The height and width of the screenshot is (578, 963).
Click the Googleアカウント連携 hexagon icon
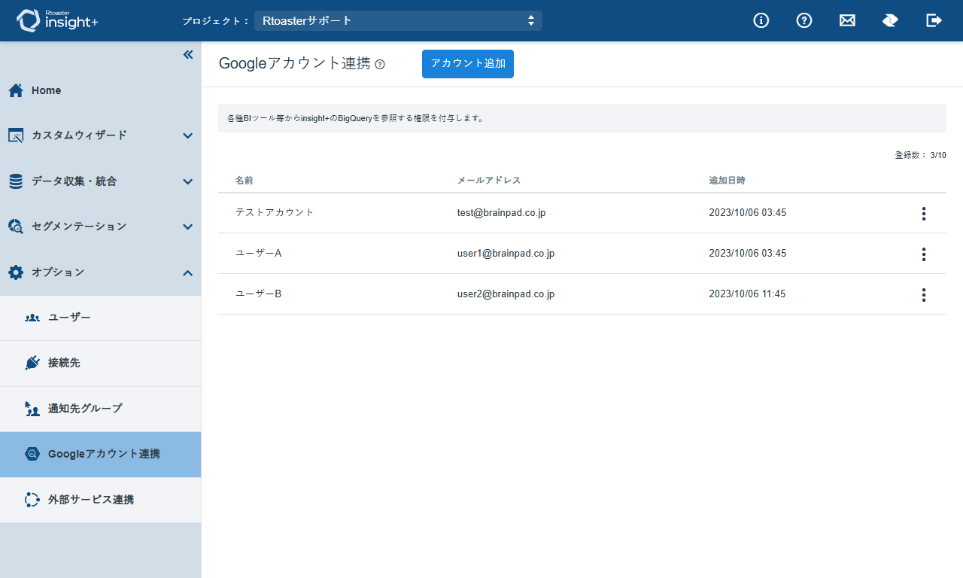click(x=32, y=454)
